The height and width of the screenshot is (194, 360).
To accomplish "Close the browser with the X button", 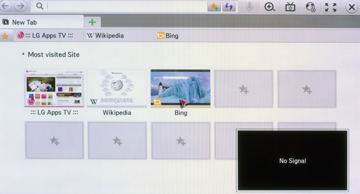I will pos(351,7).
